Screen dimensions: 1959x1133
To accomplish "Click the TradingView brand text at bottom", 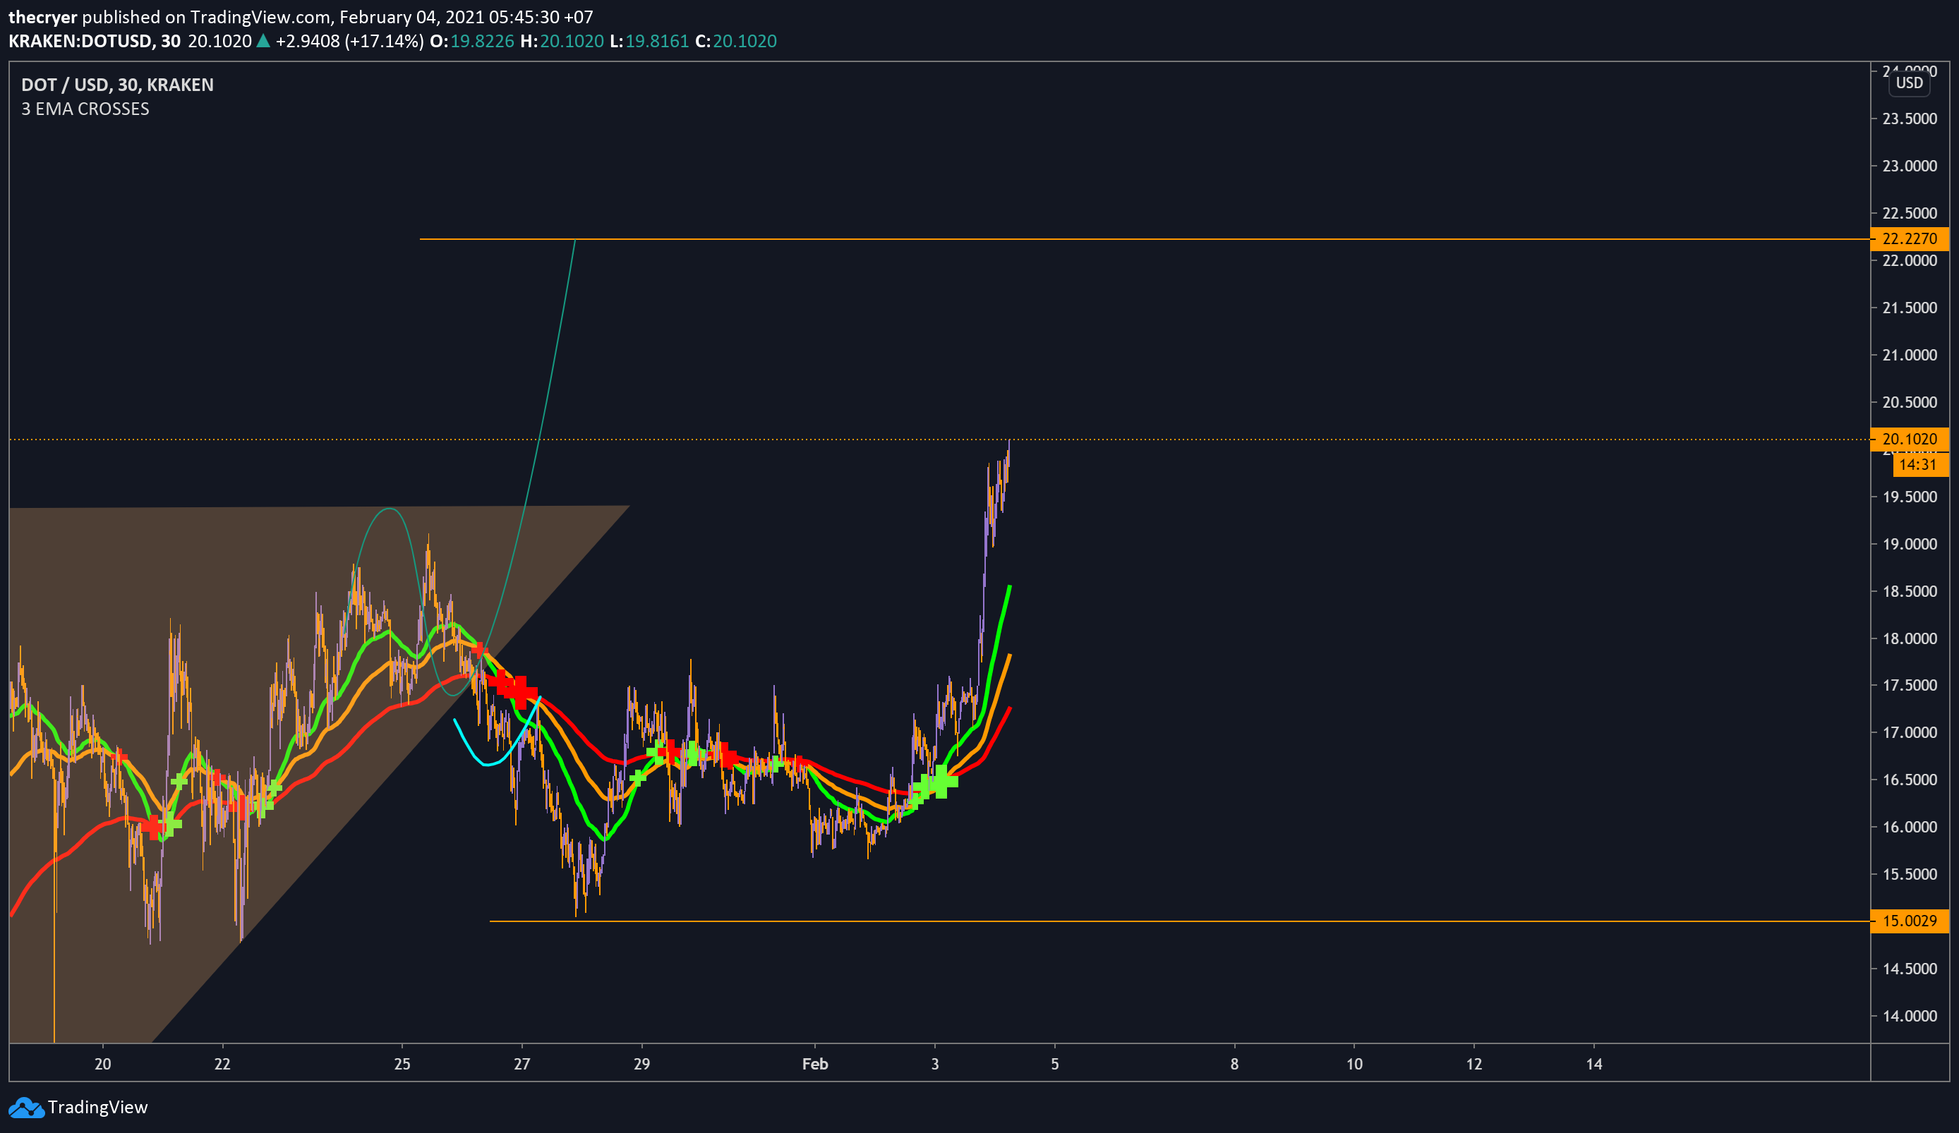I will coord(97,1108).
